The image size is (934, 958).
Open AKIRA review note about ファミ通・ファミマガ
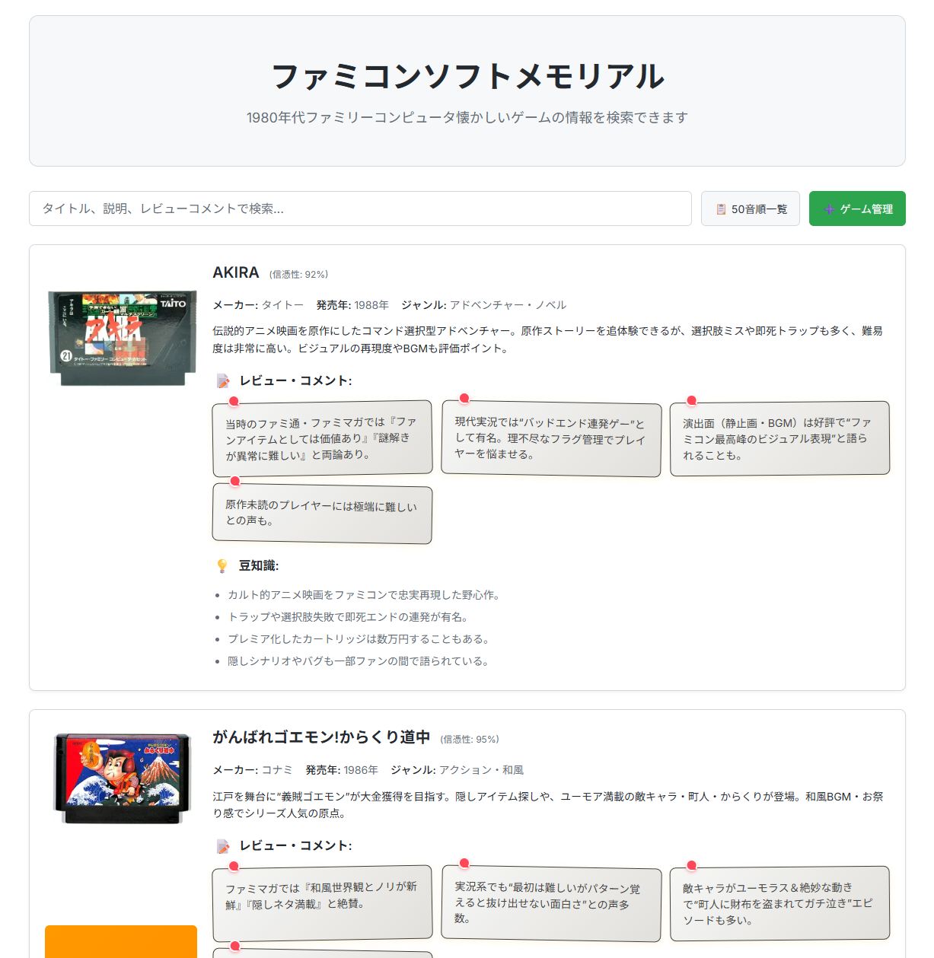322,438
